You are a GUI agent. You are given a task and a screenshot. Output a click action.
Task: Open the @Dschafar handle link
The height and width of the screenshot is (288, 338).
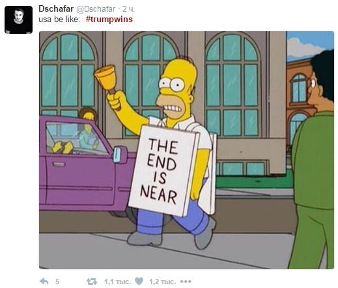(x=95, y=9)
